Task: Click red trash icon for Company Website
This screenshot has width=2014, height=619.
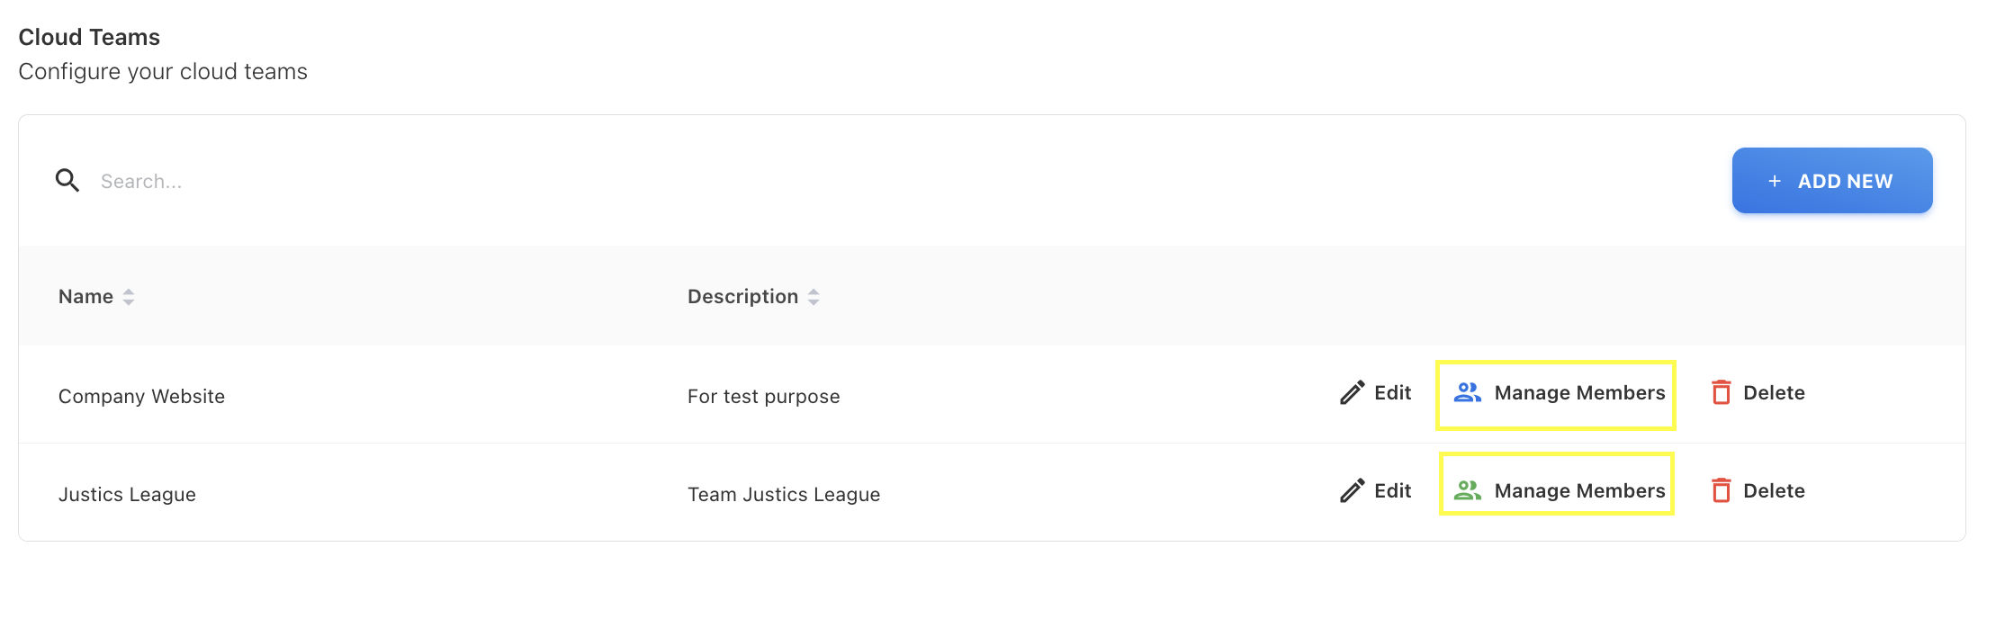Action: coord(1721,393)
